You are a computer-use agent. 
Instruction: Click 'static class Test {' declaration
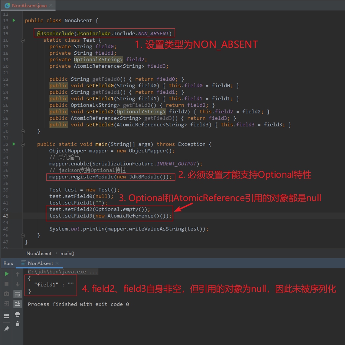point(72,40)
